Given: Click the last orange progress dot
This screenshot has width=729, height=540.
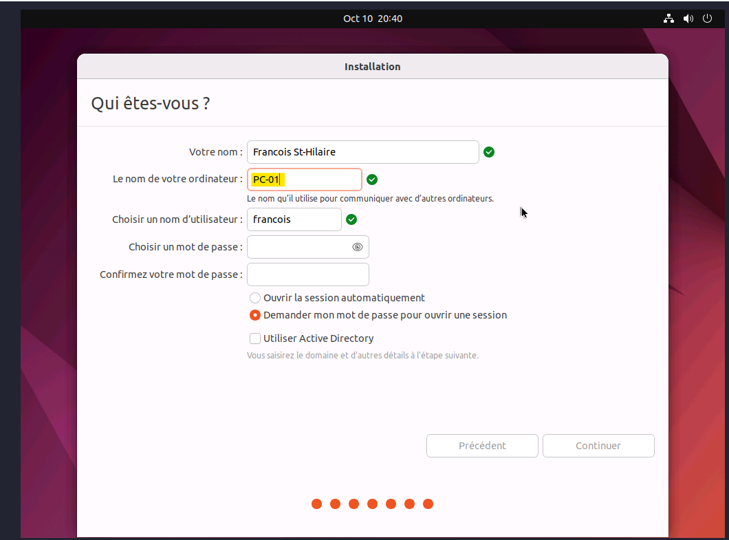Looking at the screenshot, I should pyautogui.click(x=428, y=504).
